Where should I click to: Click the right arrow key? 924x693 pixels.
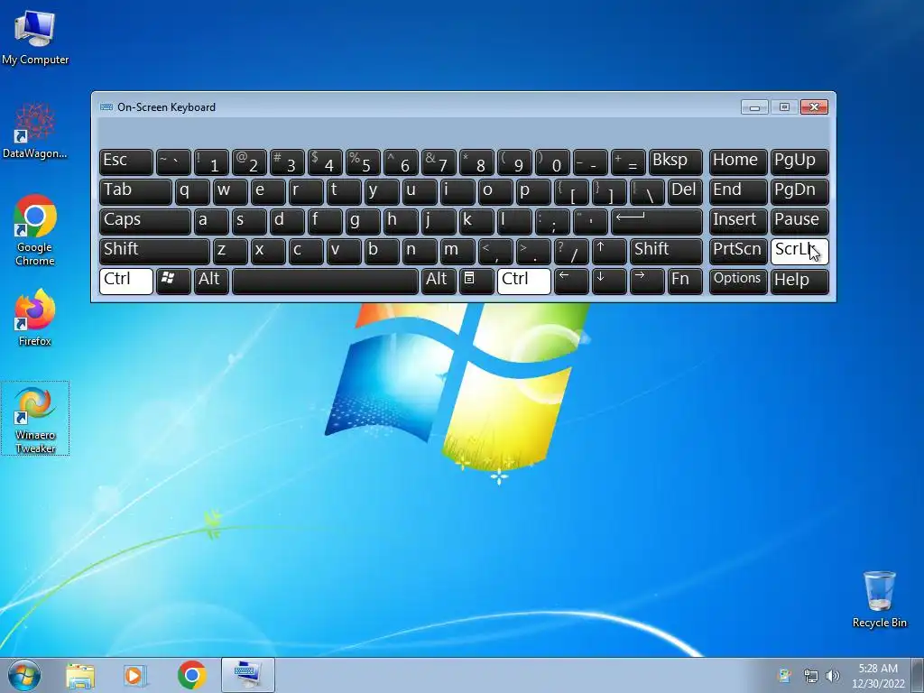(x=647, y=281)
